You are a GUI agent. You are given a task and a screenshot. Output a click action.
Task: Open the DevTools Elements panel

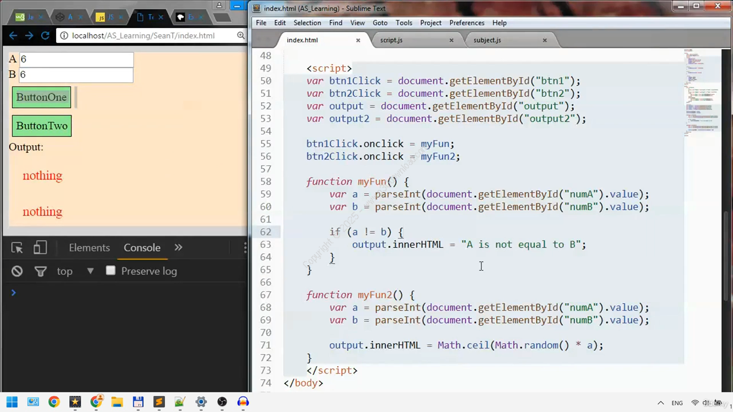click(x=89, y=248)
